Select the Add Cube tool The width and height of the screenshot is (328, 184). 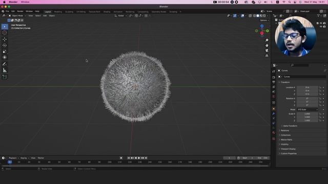coord(5,77)
